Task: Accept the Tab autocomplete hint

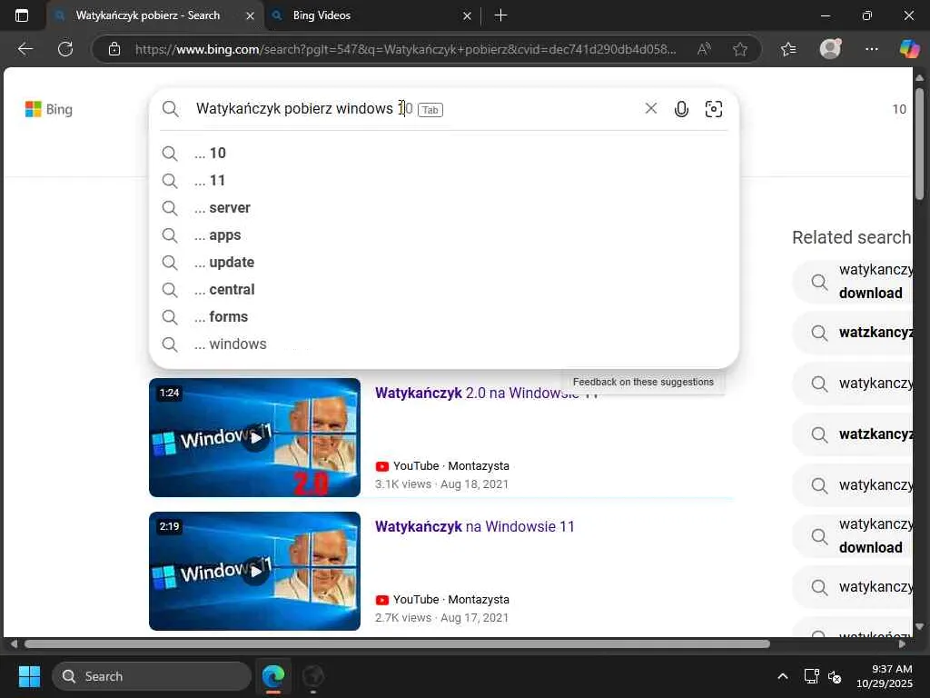Action: (x=430, y=110)
